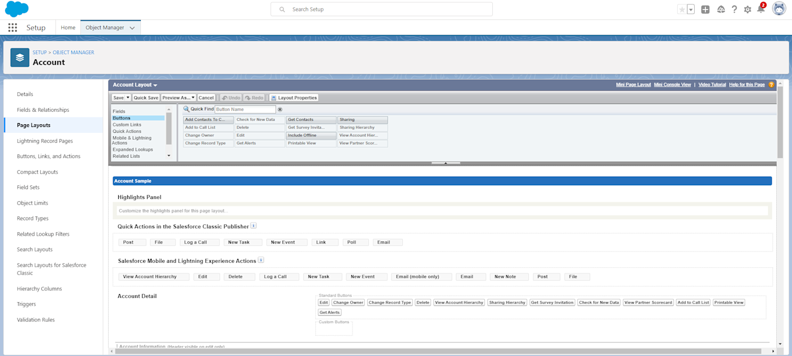Click the info icon beside Classic Publisher

[253, 225]
